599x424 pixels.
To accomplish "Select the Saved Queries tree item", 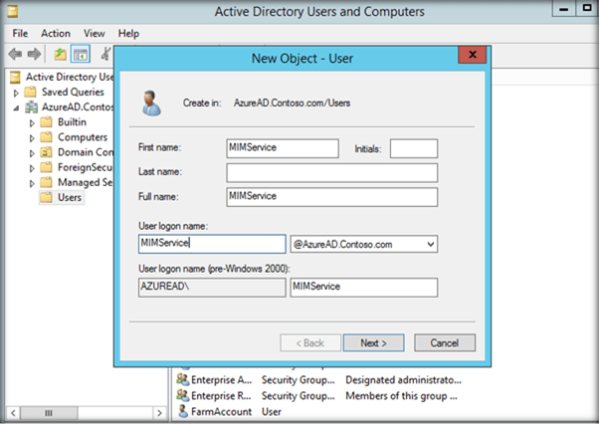I will [x=73, y=92].
